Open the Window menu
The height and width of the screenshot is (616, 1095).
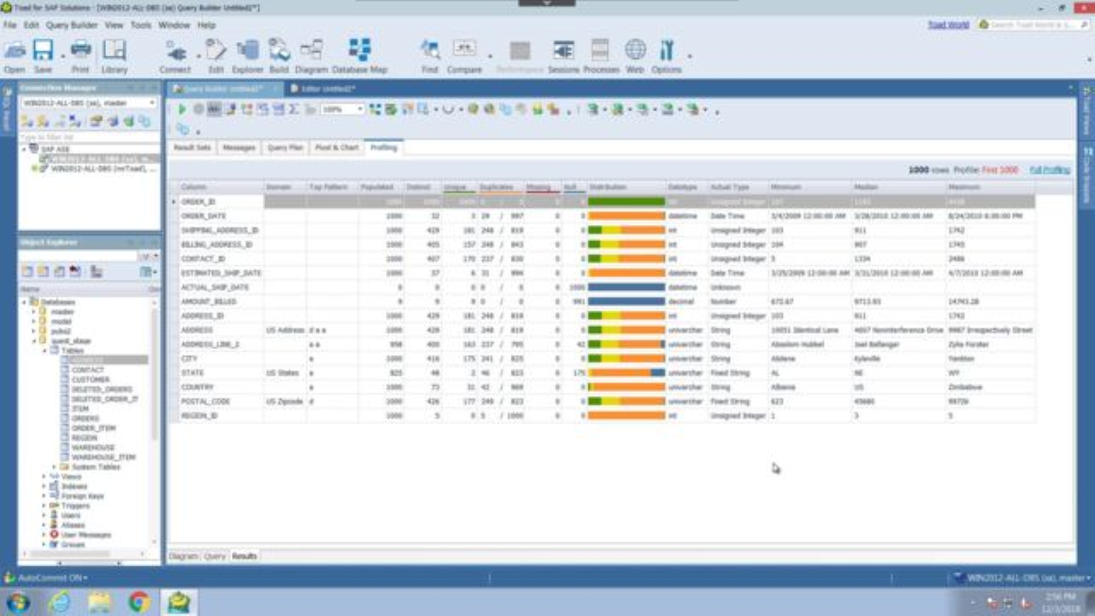175,26
